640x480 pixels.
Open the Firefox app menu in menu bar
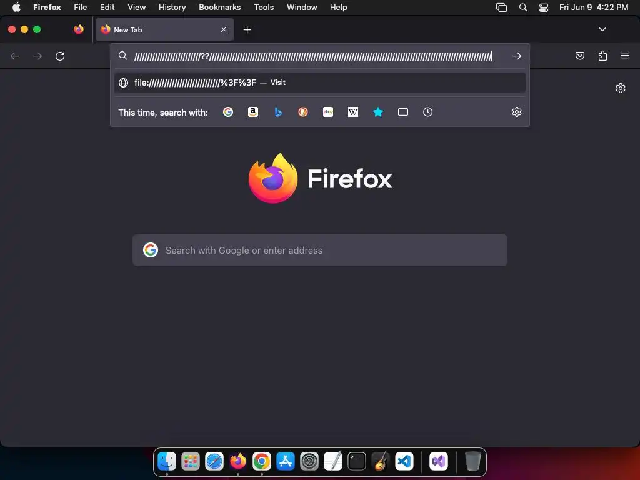(x=47, y=7)
